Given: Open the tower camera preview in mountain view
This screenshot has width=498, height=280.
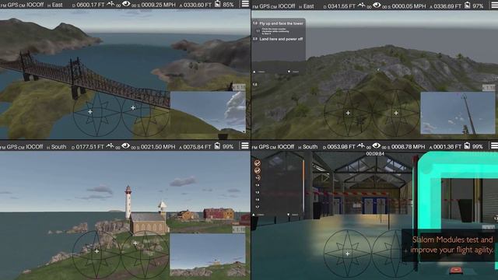Looking at the screenshot, I should coord(458,113).
